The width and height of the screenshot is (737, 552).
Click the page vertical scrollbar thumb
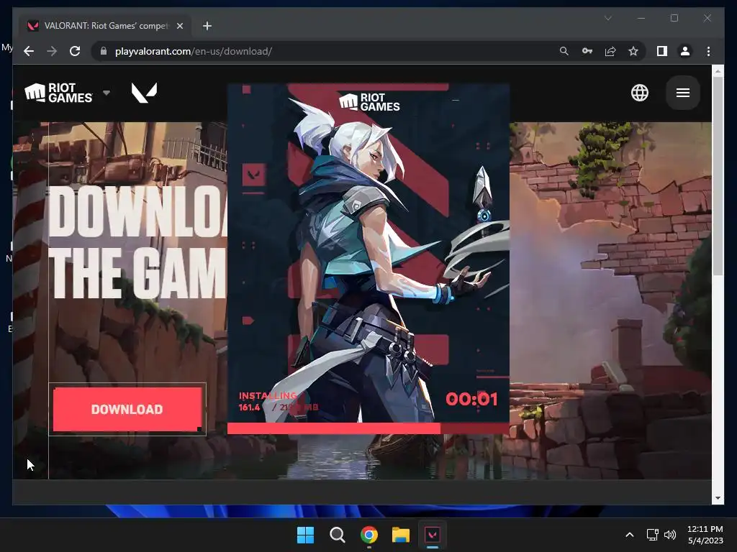point(718,176)
